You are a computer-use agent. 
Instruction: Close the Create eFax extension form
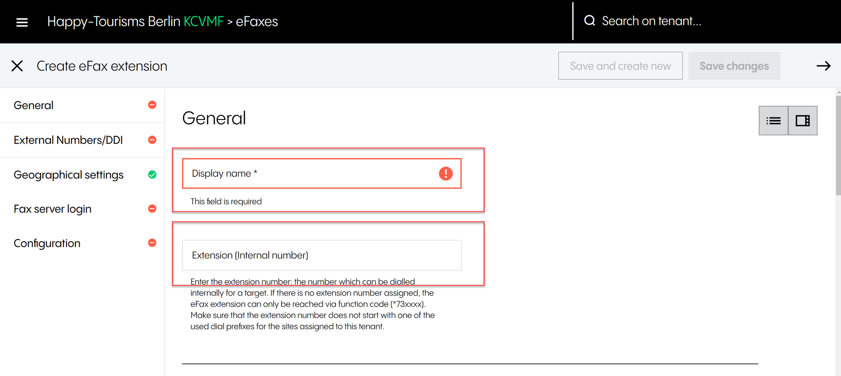pyautogui.click(x=17, y=66)
